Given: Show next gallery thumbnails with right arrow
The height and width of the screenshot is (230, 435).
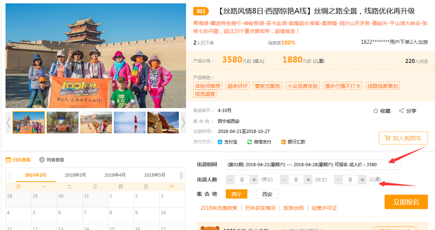Looking at the screenshot, I should point(183,122).
